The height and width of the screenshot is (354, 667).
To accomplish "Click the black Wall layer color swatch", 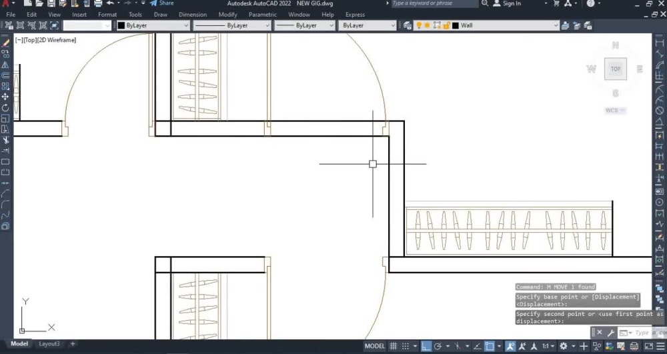I will point(455,25).
